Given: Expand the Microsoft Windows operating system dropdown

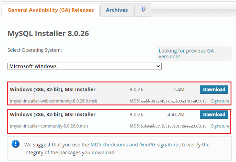Looking at the screenshot, I should click(x=85, y=66).
